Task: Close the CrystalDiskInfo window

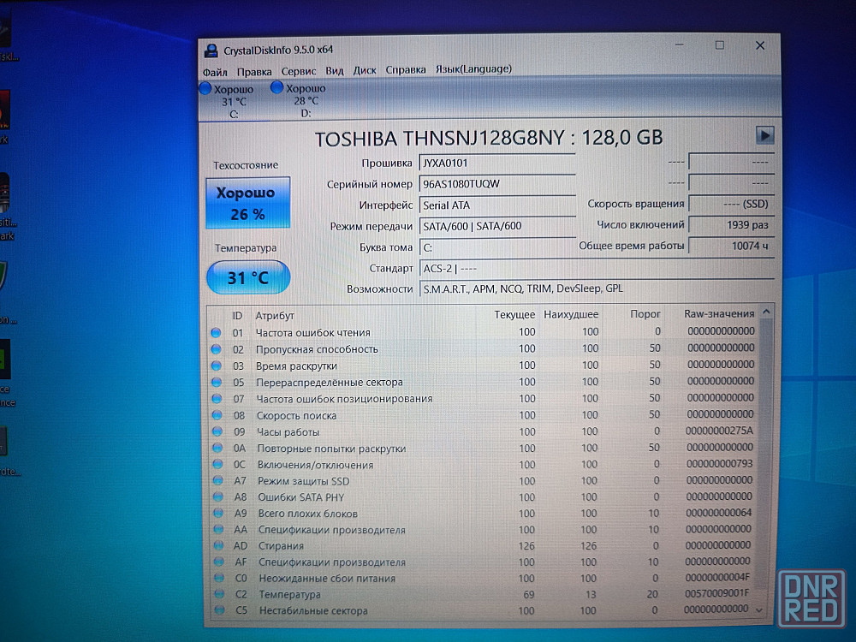Action: click(759, 45)
